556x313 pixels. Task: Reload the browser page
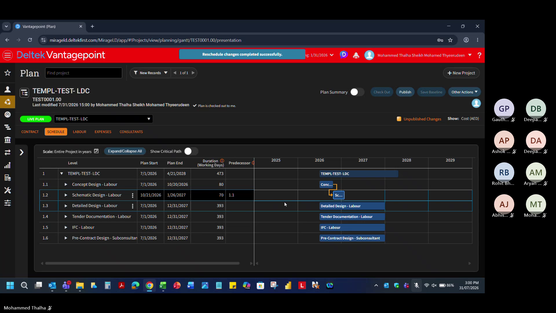pyautogui.click(x=30, y=40)
